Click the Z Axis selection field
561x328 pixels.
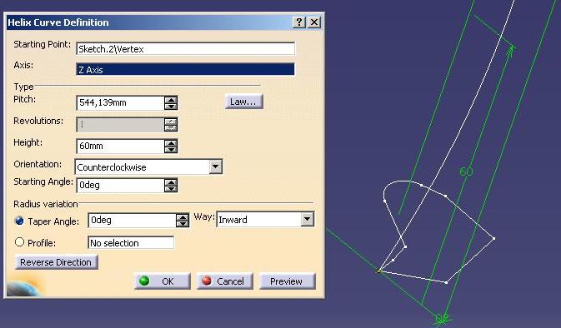[185, 69]
